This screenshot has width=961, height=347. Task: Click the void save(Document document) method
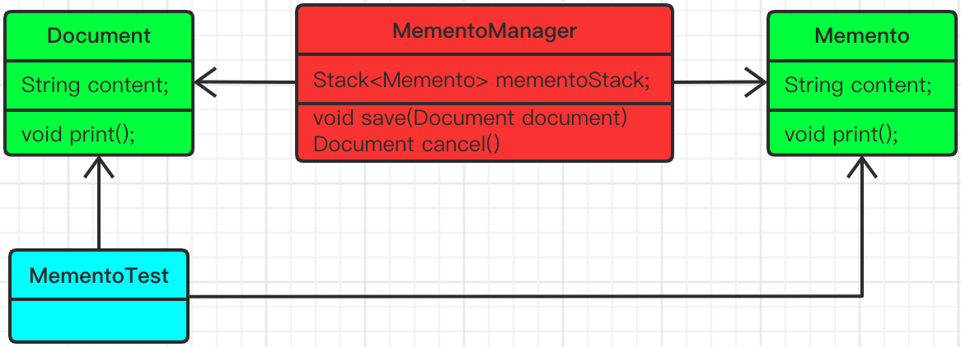click(x=471, y=118)
